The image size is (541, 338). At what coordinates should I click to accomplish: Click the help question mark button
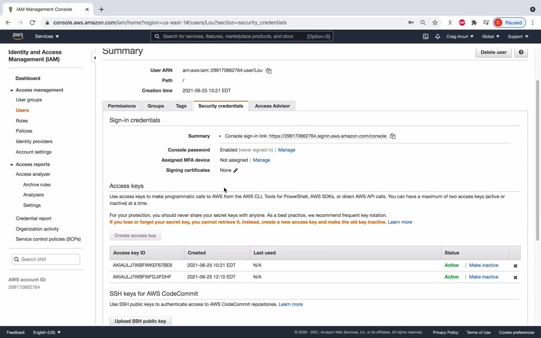pyautogui.click(x=521, y=52)
